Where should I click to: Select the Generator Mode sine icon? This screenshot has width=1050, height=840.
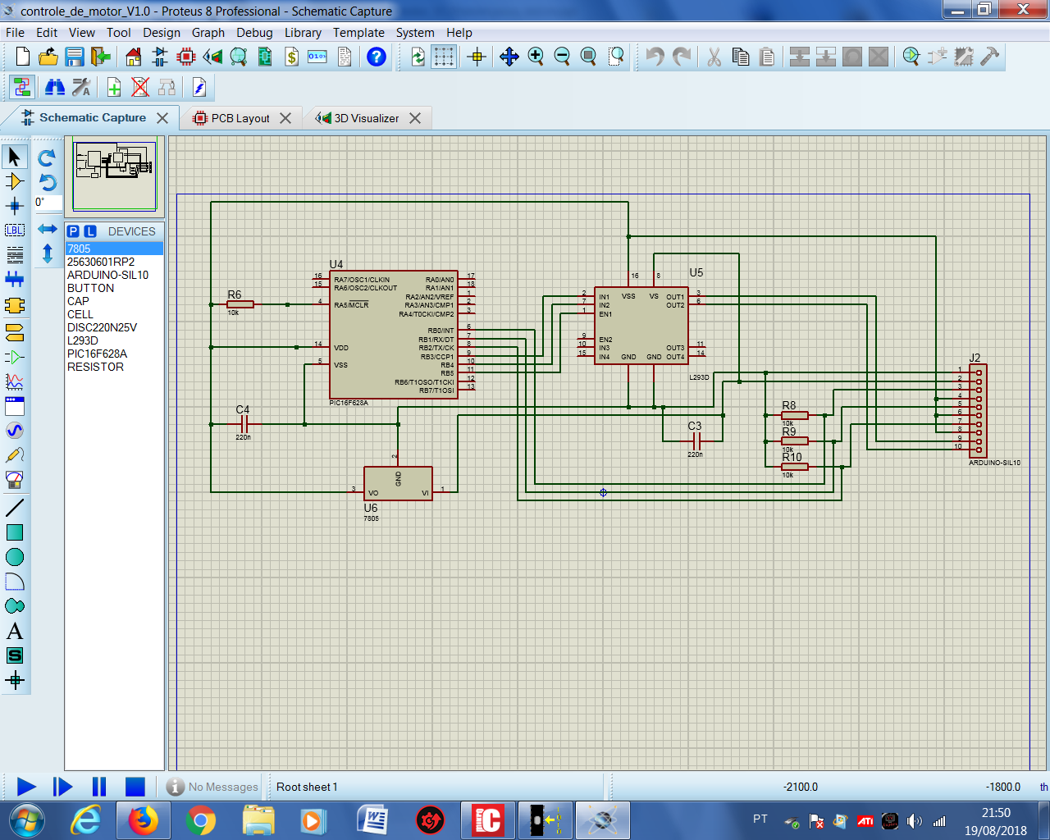click(15, 431)
